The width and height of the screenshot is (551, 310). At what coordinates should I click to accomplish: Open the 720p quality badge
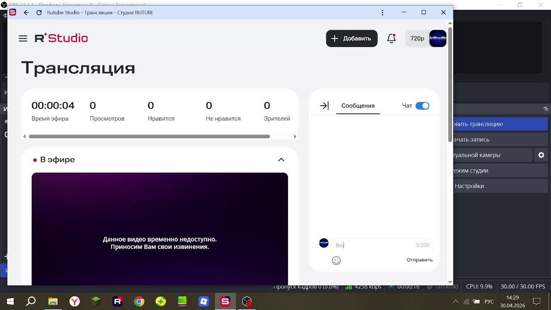click(x=417, y=38)
